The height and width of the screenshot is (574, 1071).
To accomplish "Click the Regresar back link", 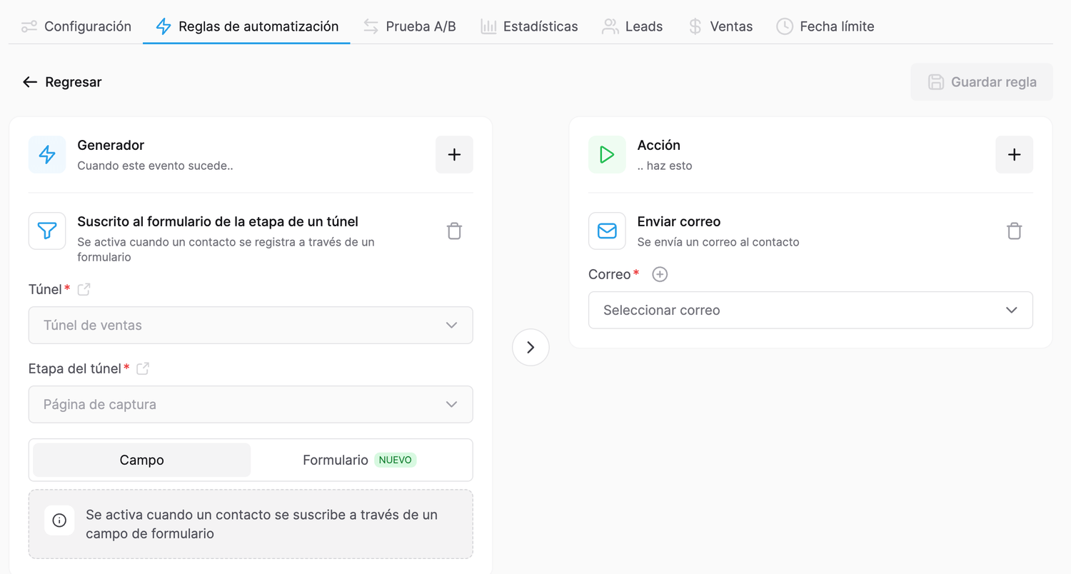I will click(62, 82).
